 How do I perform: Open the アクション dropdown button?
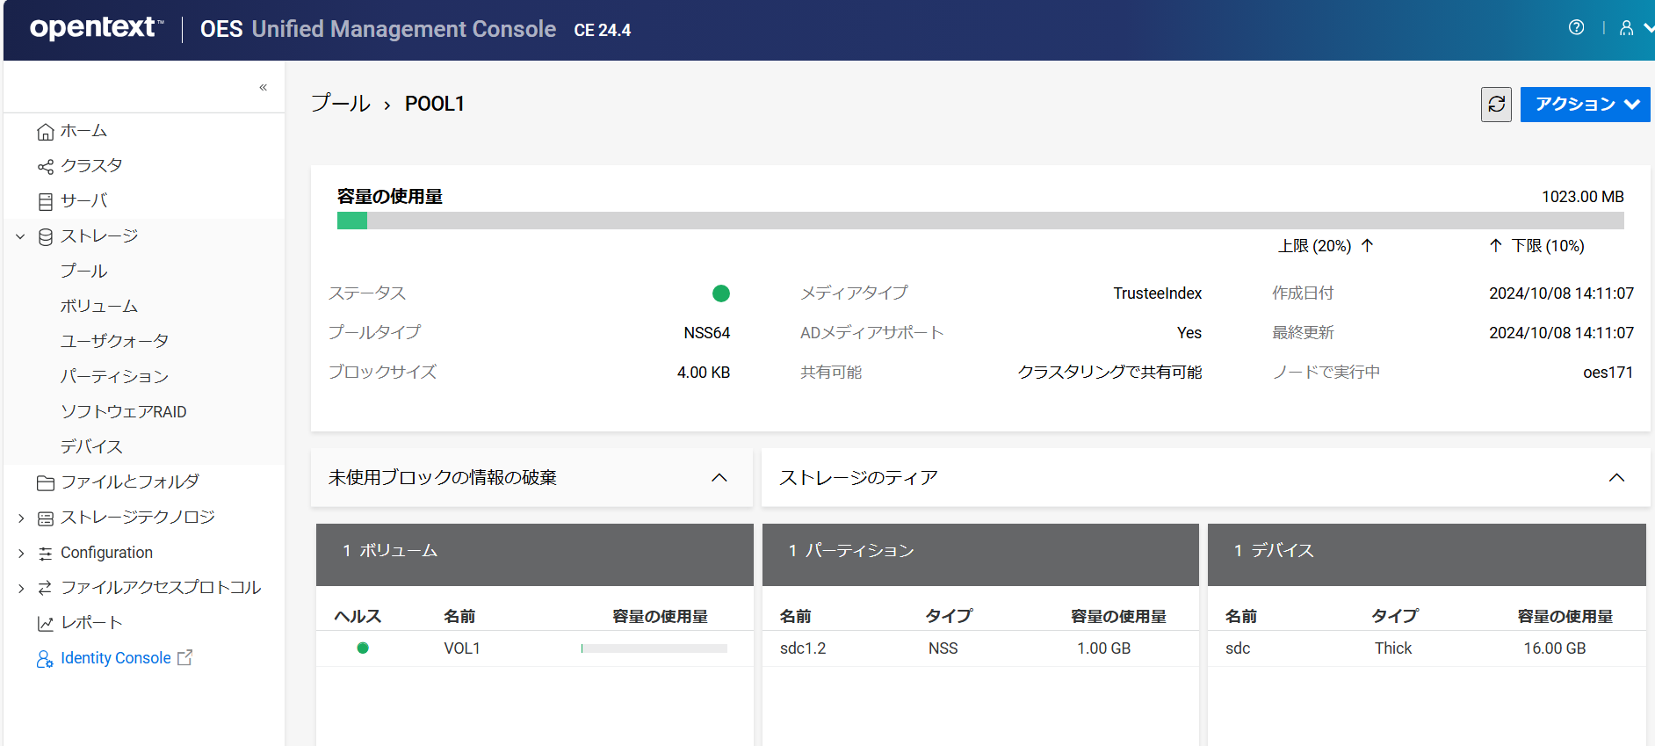click(x=1585, y=105)
